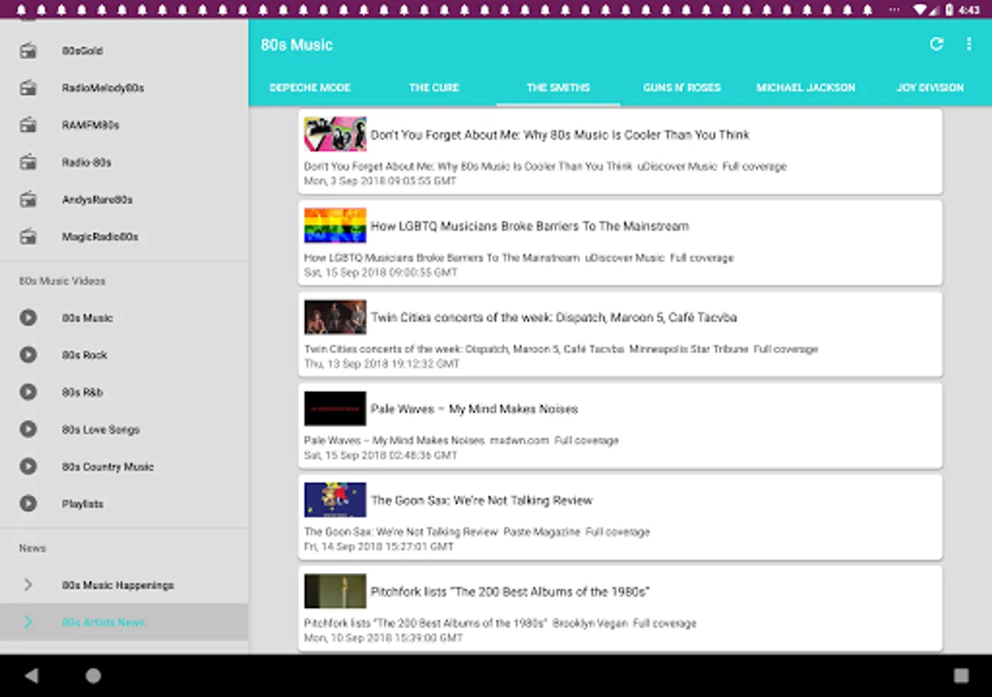The image size is (992, 697).
Task: Click play icon beside 80s R&b
Action: coord(28,392)
